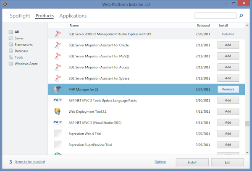Add SQL Server Migration Assistant for Access
This screenshot has width=252, height=171.
pos(228,67)
